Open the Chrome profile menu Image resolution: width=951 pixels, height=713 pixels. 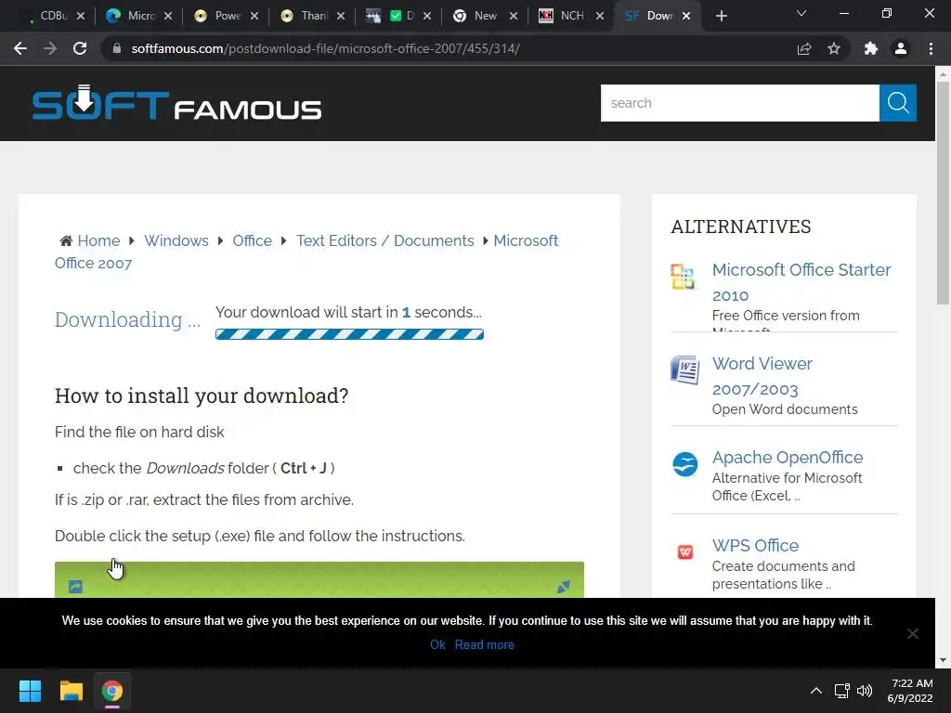pos(901,48)
